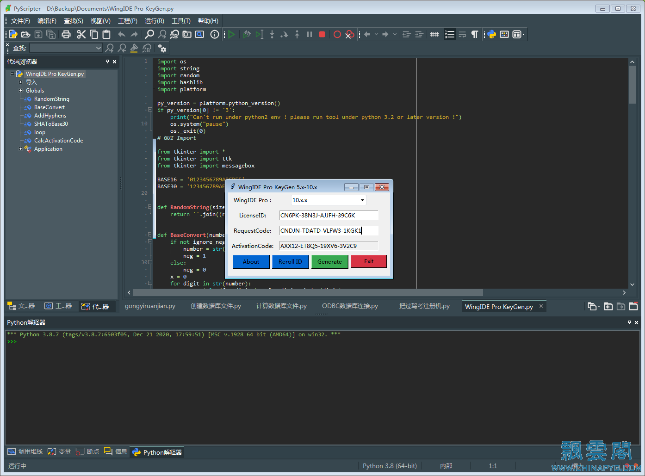Click the Exit button in KeyGen
645x476 pixels.
point(369,261)
